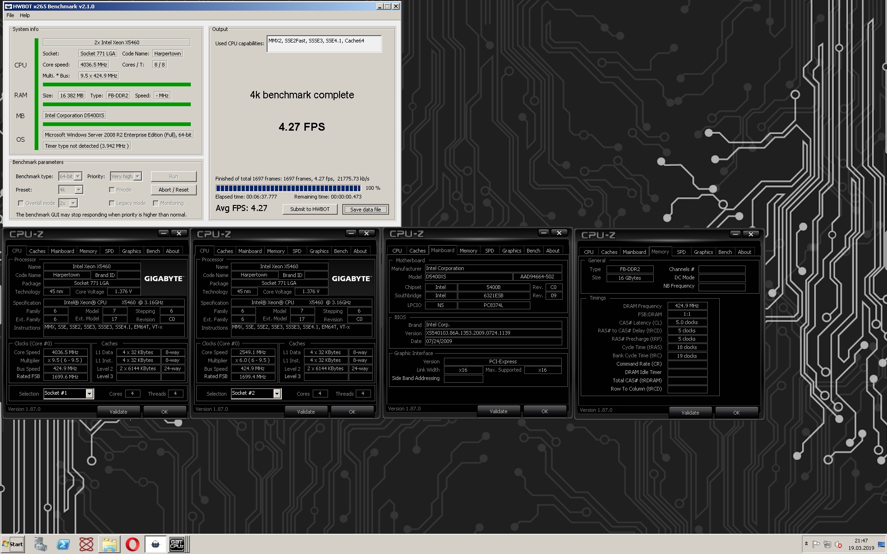Screen dimensions: 887x554
Task: Expand the Socket #2 selection dropdown
Action: point(277,393)
